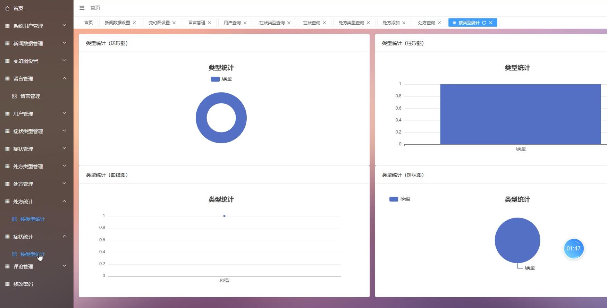Expand the 用户管理 menu chevron
This screenshot has width=607, height=308.
click(x=64, y=113)
